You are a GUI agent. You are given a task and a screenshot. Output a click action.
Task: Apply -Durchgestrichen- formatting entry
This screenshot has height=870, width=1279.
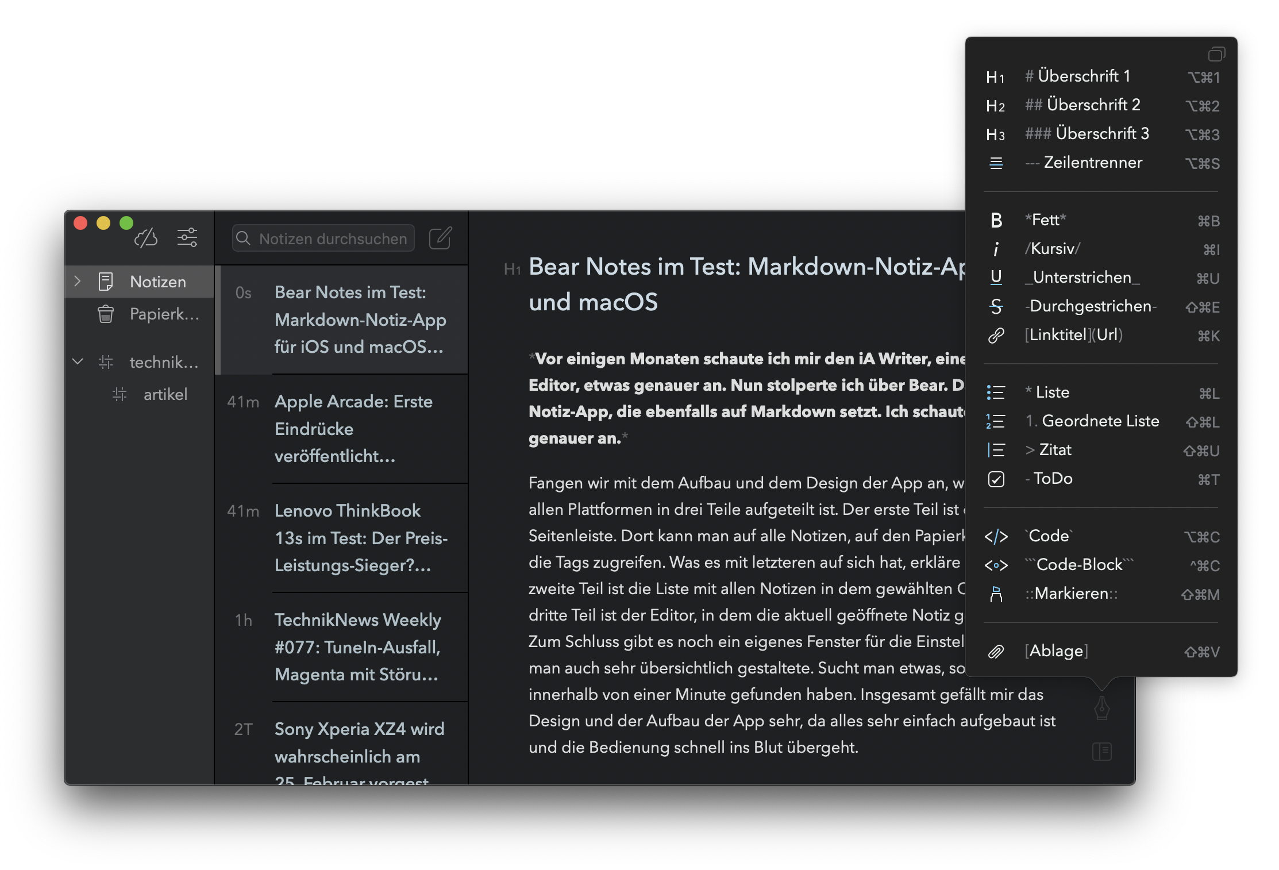(1101, 306)
